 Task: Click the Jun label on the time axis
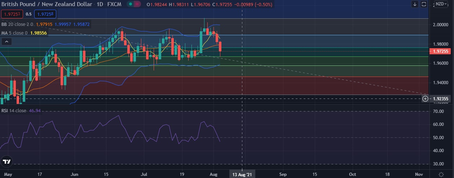coord(75,174)
